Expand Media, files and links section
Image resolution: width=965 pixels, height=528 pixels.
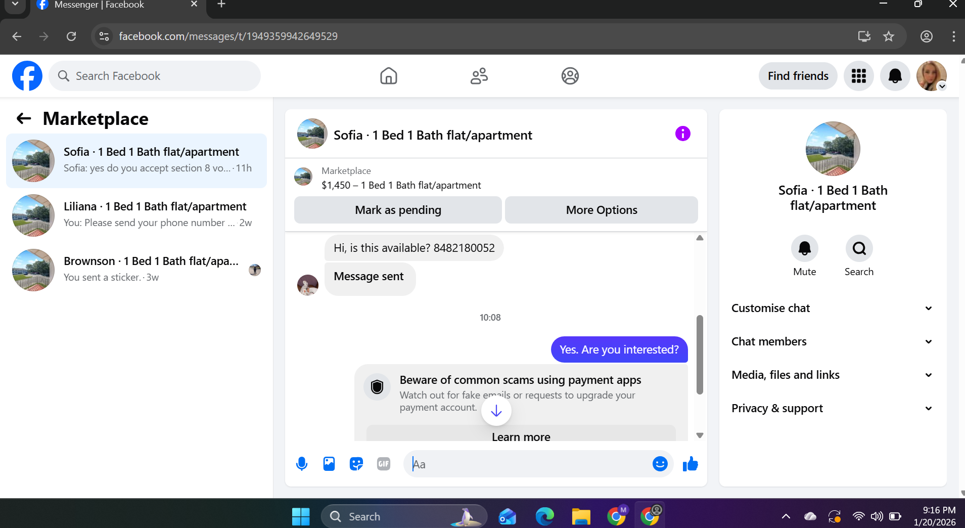click(833, 375)
